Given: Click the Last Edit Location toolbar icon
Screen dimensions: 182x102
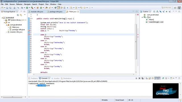Looking at the screenshot, I should click(82, 8).
